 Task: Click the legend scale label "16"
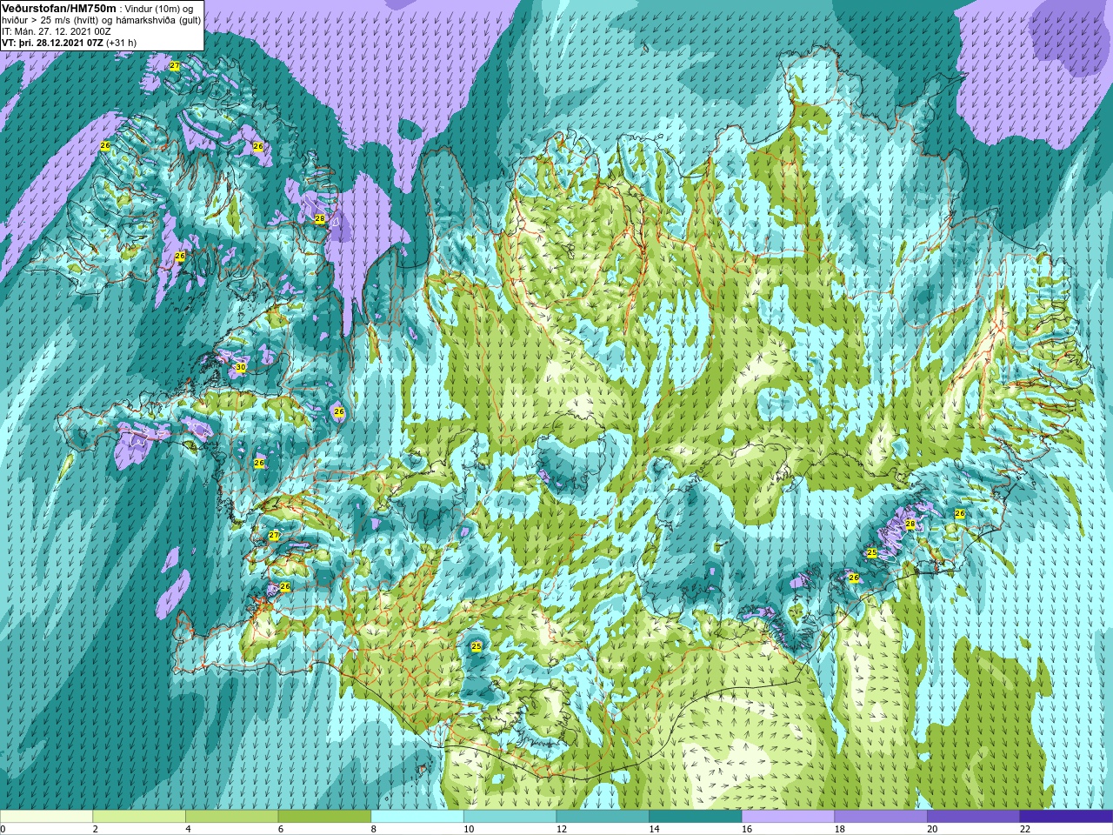[x=747, y=829]
